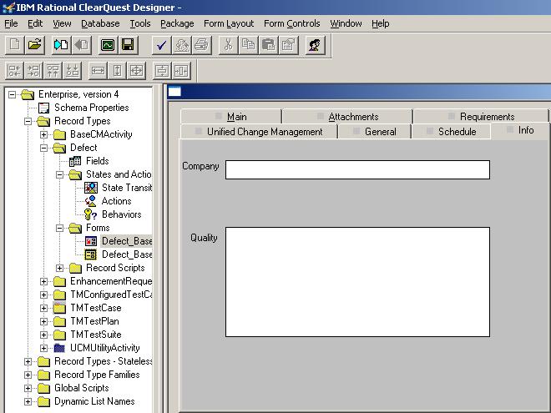This screenshot has width=551, height=413.
Task: Click the Paste clipboard icon
Action: tap(269, 45)
